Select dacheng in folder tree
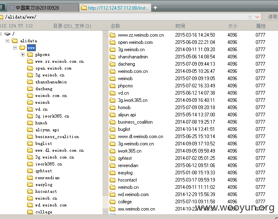 pyautogui.click(x=44, y=89)
